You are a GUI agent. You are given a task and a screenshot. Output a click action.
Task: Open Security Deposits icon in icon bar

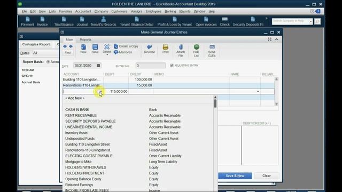pyautogui.click(x=248, y=21)
